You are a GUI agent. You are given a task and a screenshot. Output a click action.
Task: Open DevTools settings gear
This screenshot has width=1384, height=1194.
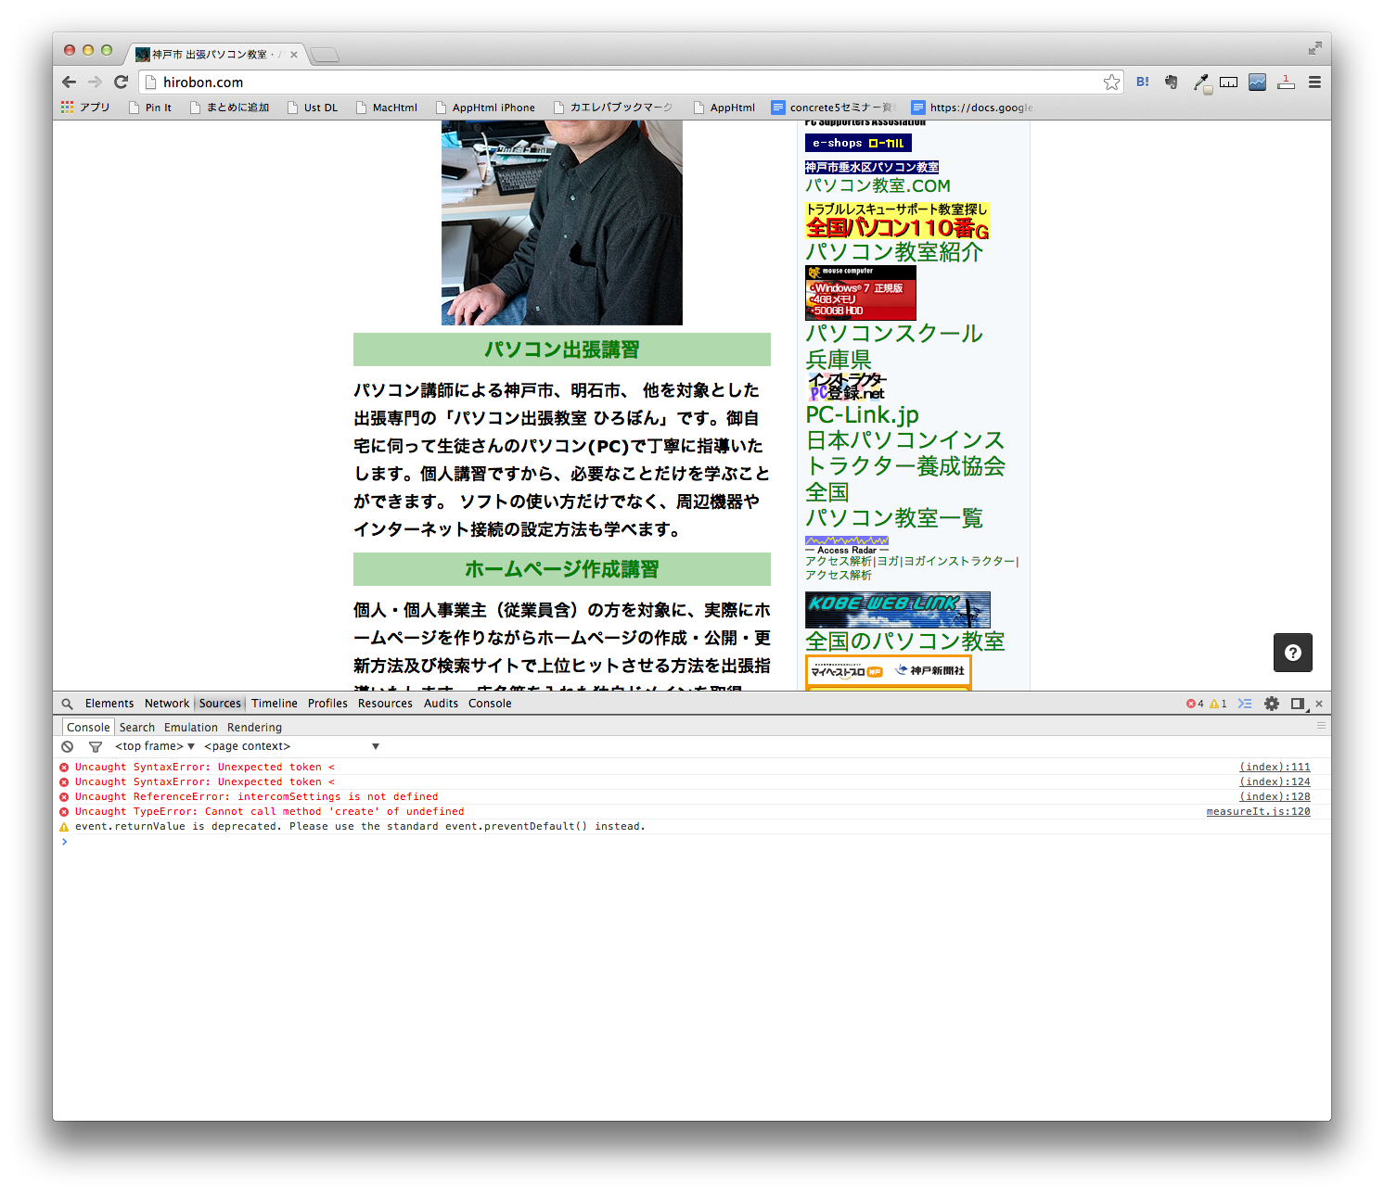point(1272,704)
